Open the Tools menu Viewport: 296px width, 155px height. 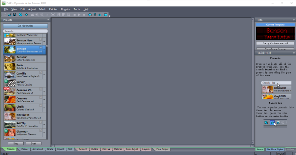pyautogui.click(x=77, y=9)
